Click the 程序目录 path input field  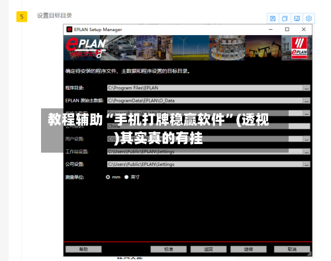[x=205, y=88]
